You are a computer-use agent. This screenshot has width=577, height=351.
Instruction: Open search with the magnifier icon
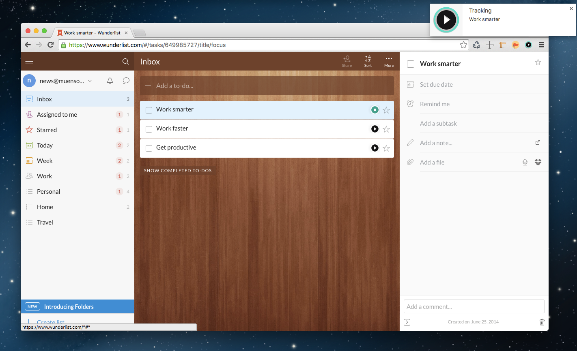pos(126,62)
